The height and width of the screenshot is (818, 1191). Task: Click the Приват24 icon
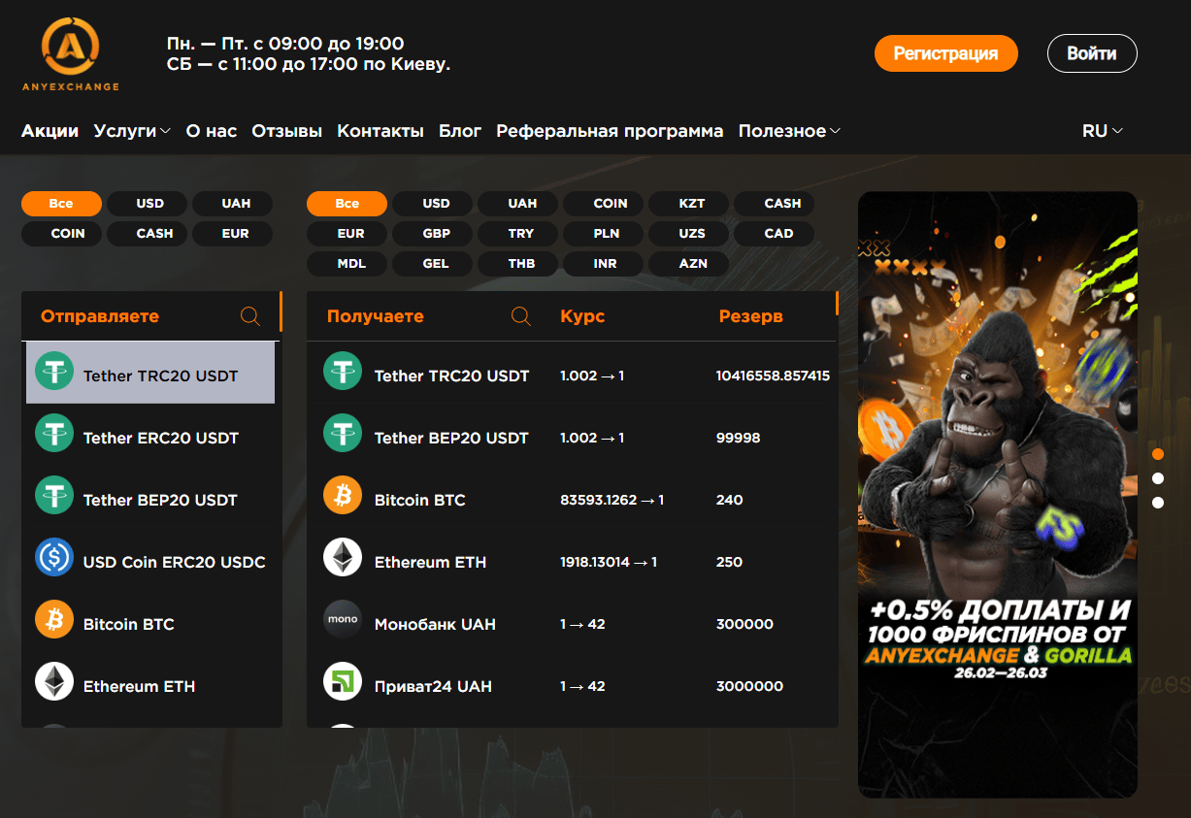pos(342,681)
